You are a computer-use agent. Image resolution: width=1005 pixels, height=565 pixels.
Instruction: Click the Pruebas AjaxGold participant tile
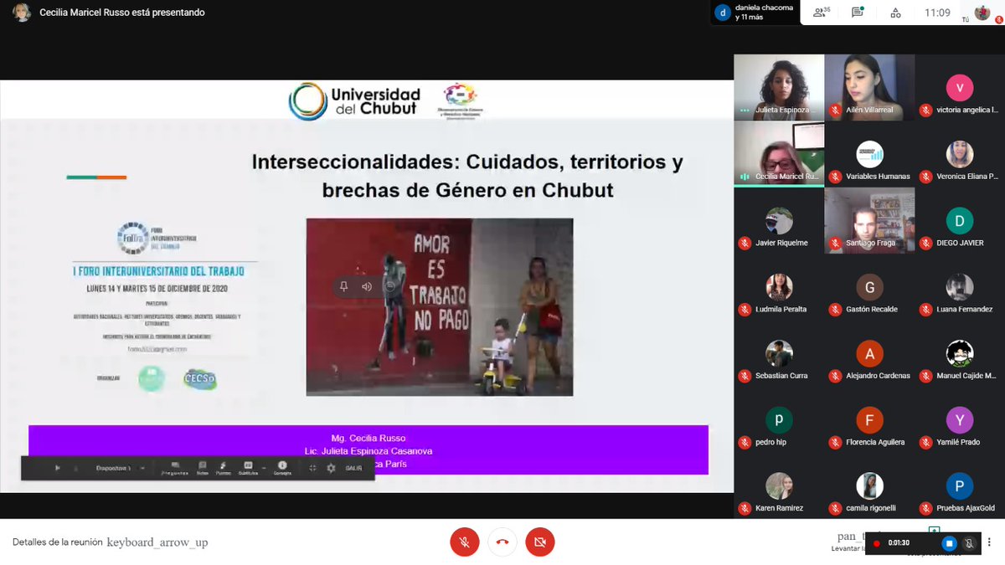(x=960, y=485)
